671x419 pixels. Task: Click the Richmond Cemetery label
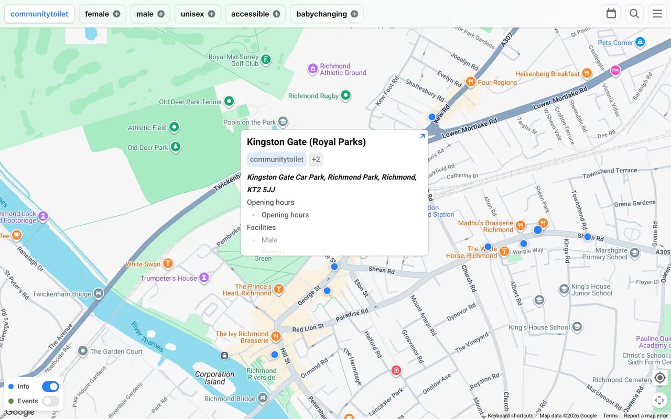[622, 380]
